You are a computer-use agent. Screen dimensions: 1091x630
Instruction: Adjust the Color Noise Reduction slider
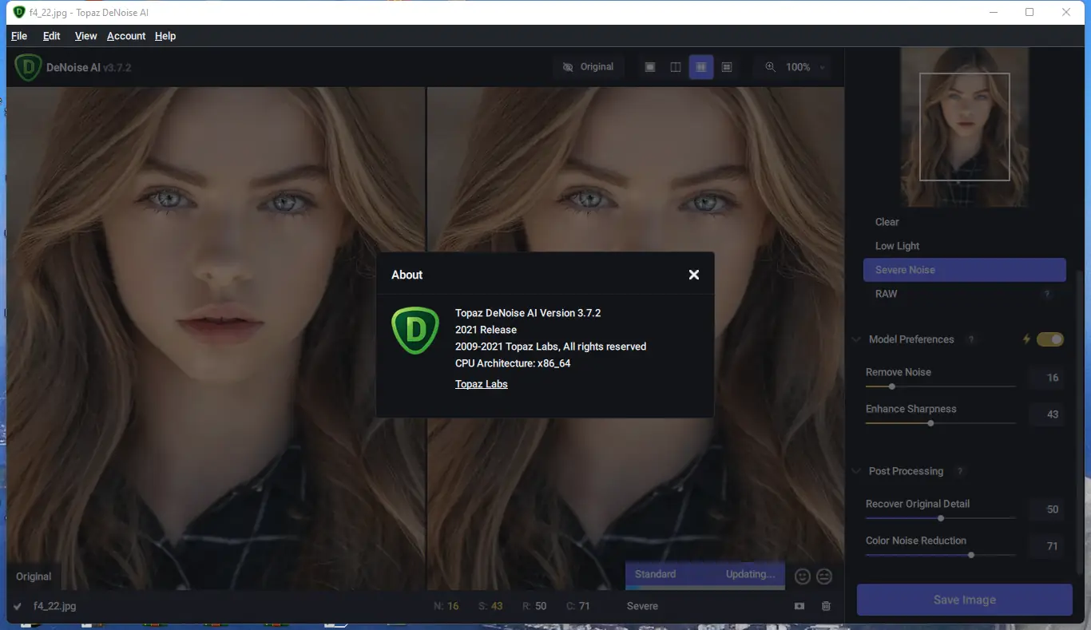[941, 555]
